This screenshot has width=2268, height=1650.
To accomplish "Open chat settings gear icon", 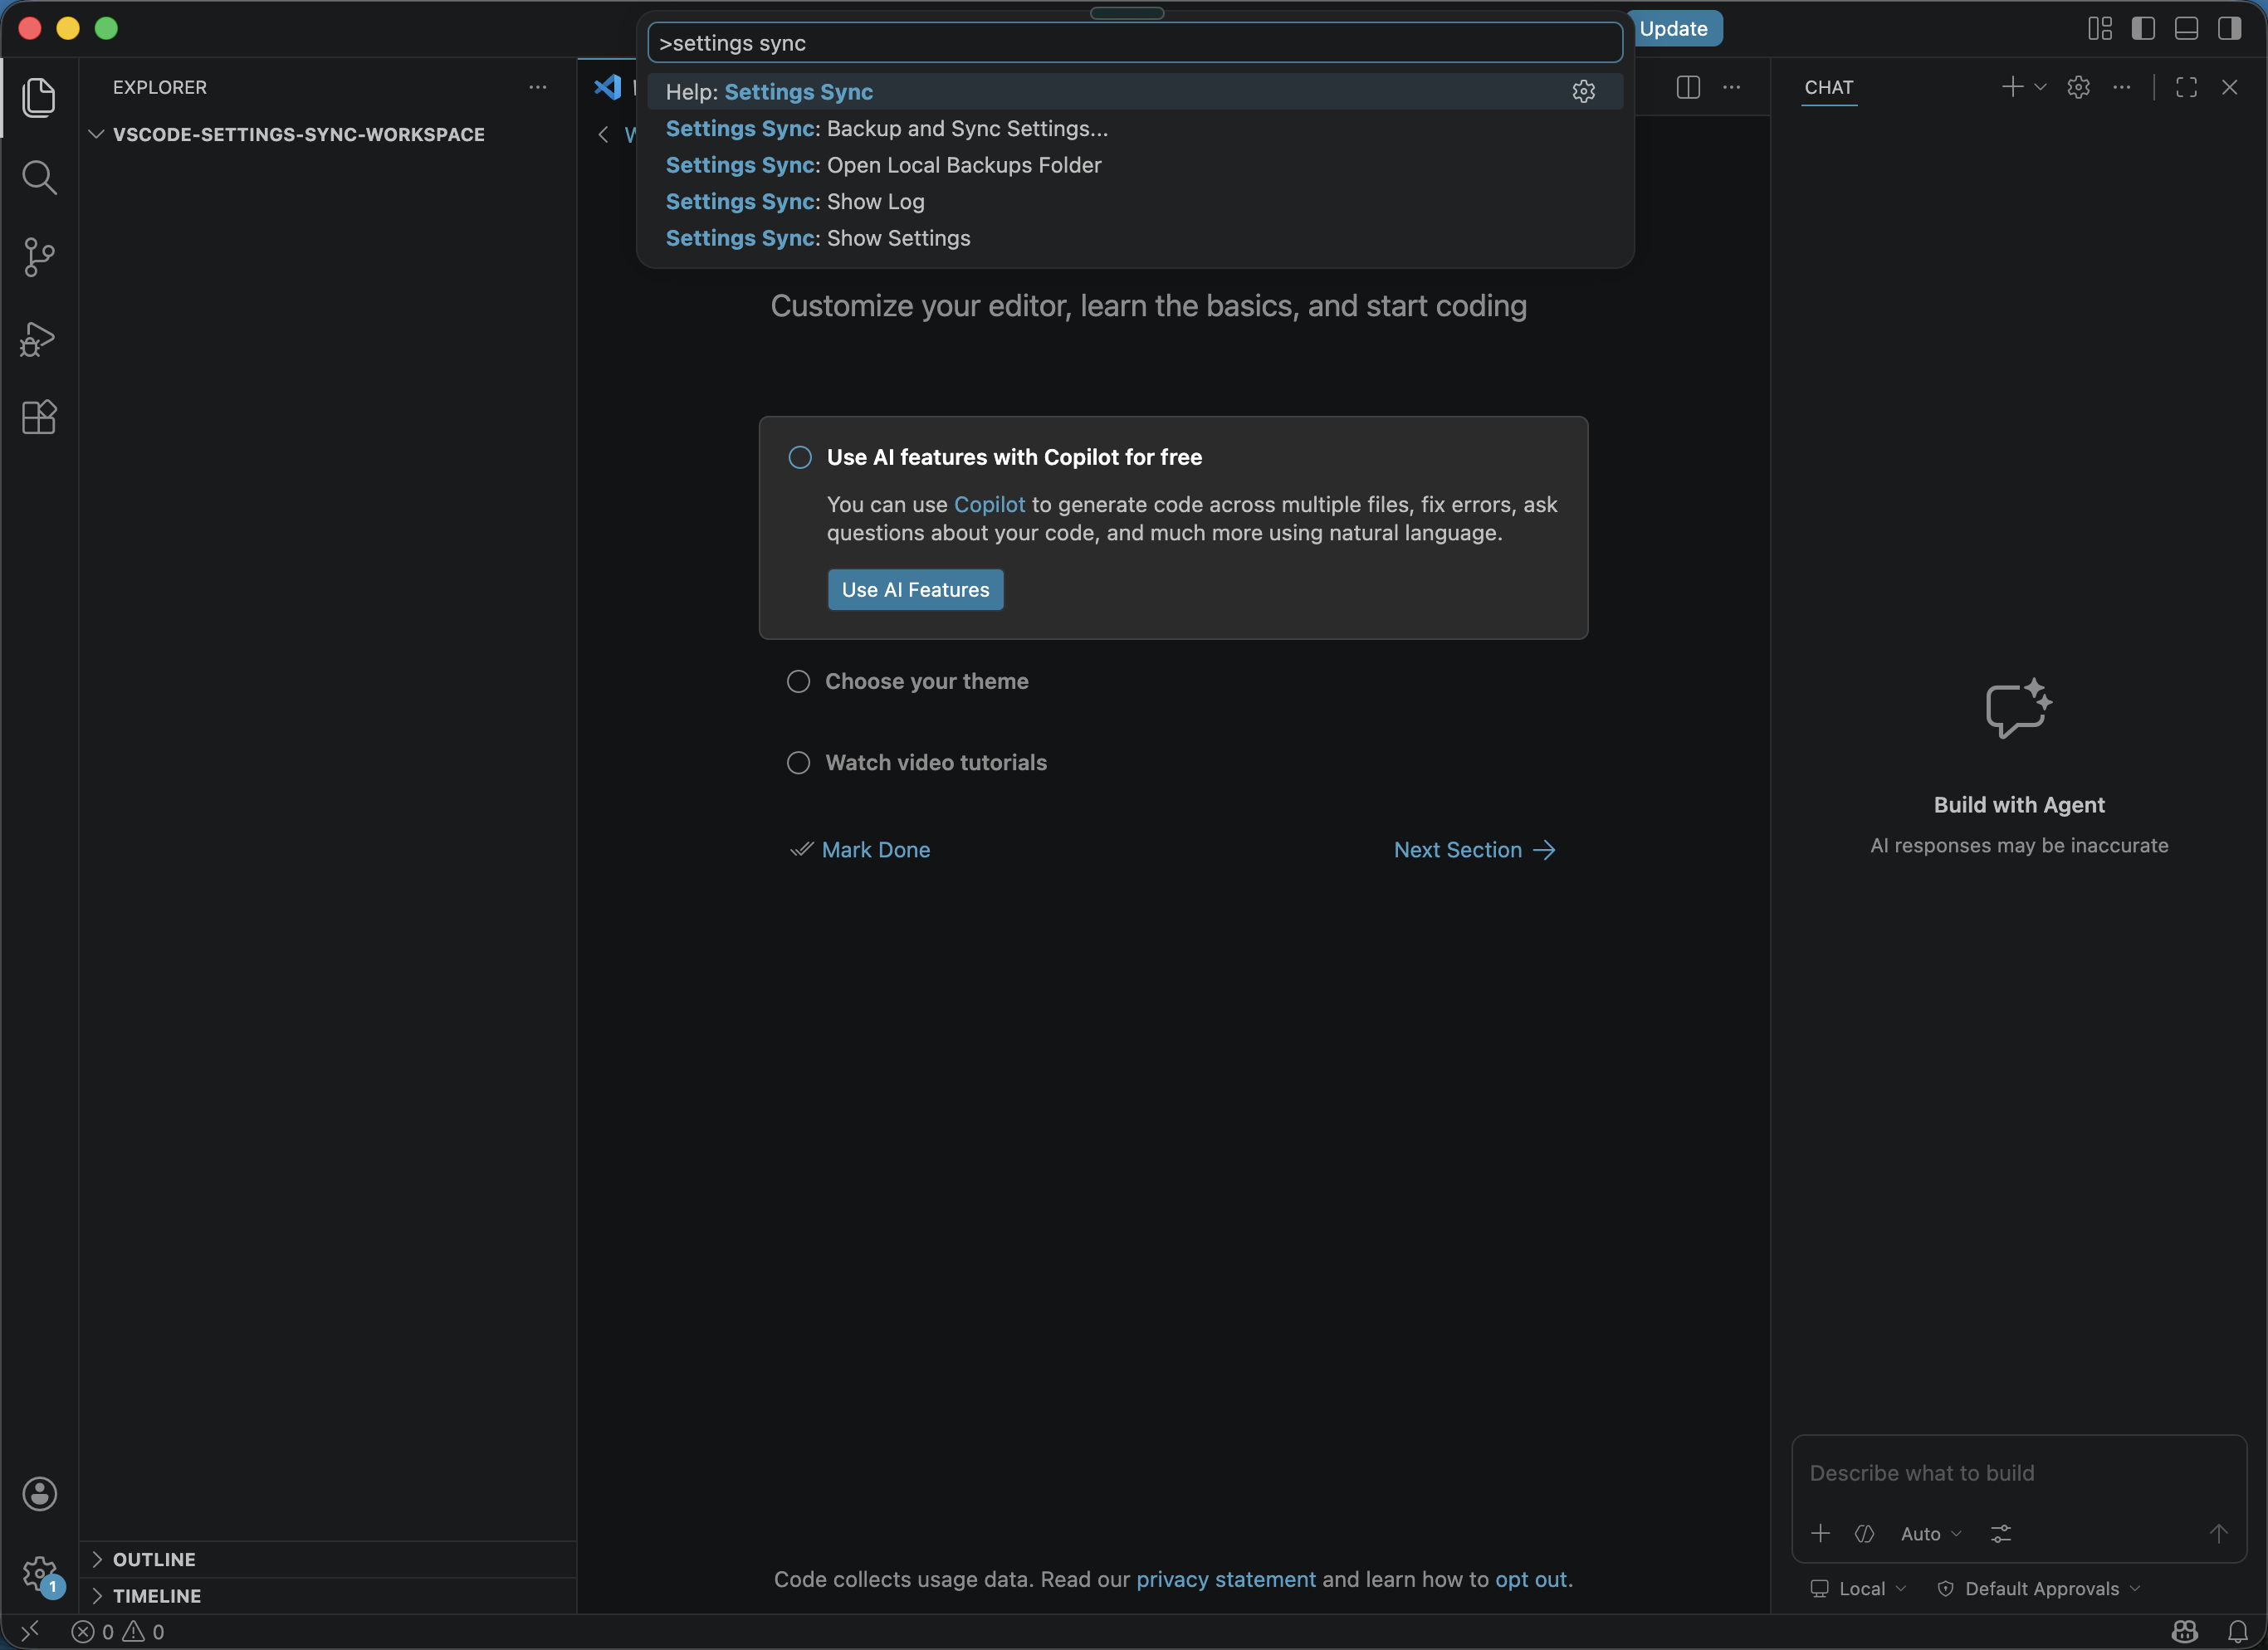I will [x=2079, y=87].
